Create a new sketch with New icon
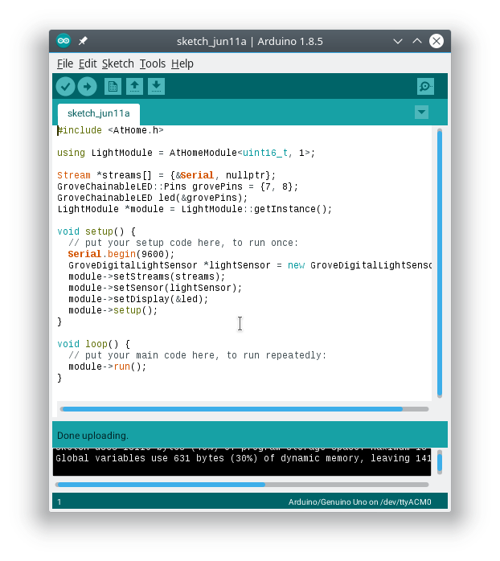The image size is (500, 561). tap(113, 87)
